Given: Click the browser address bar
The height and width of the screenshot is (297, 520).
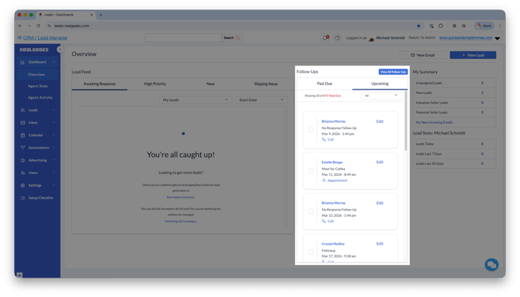Looking at the screenshot, I should (232, 26).
